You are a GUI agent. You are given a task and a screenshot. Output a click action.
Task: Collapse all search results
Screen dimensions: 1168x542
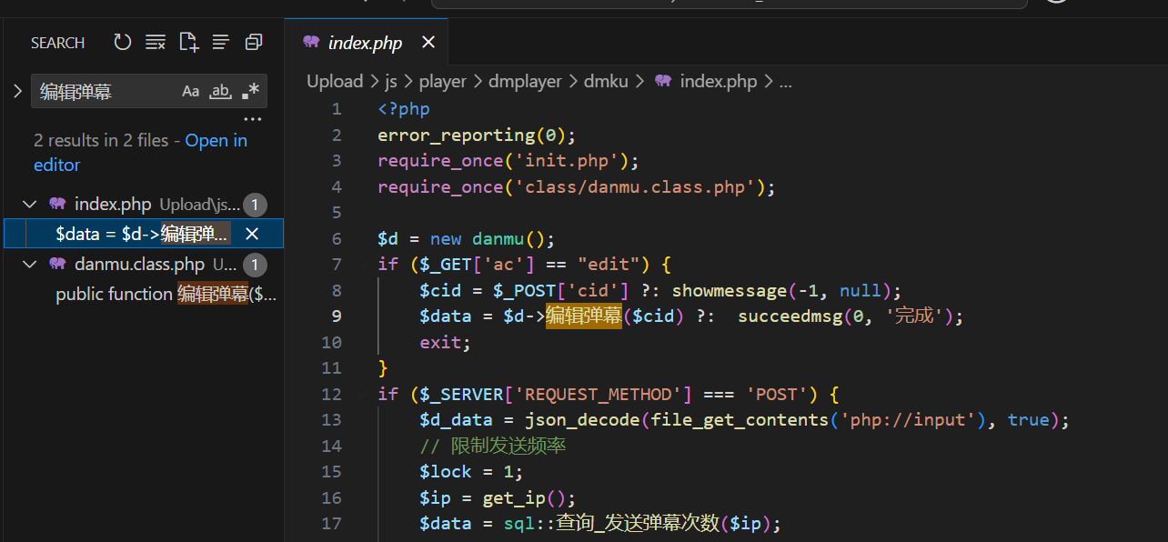coord(254,42)
